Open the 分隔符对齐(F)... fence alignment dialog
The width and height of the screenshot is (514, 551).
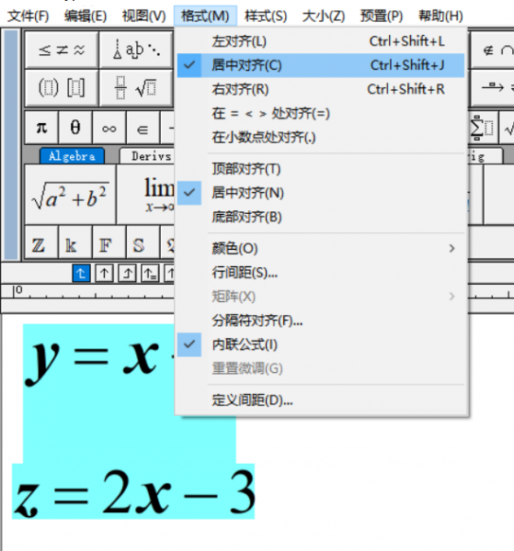click(x=321, y=320)
